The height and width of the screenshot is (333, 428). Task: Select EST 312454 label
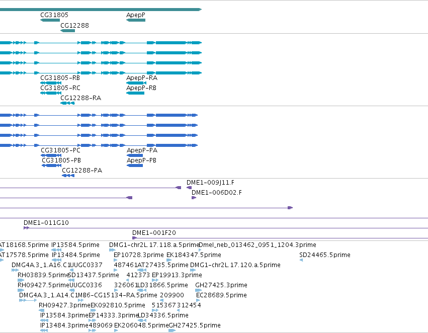189,305
